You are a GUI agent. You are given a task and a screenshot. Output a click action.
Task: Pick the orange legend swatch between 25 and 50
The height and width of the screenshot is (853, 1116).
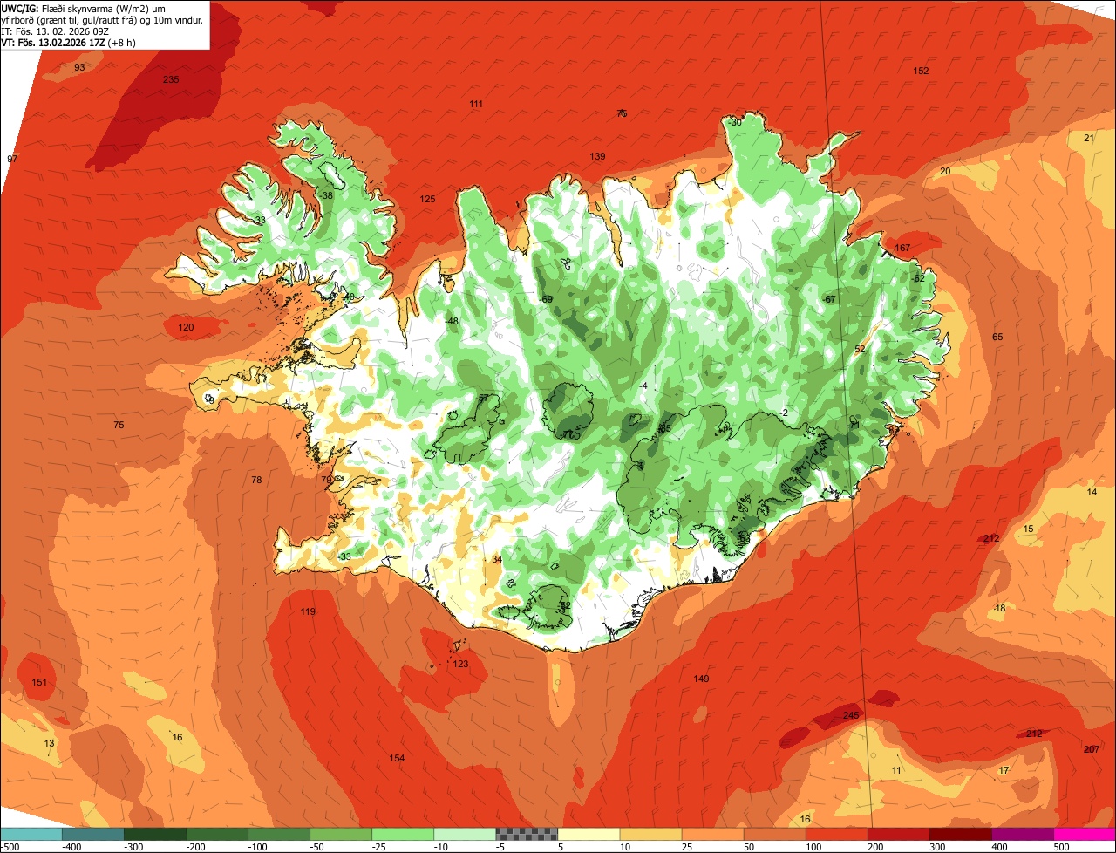[x=712, y=834]
